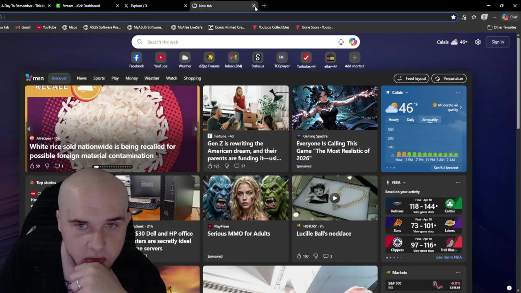Viewport: 521px width, 293px height.
Task: Open the News feed tab
Action: click(x=82, y=78)
